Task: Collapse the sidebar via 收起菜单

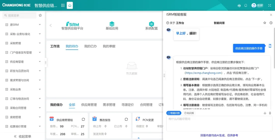Action: click(22, 136)
